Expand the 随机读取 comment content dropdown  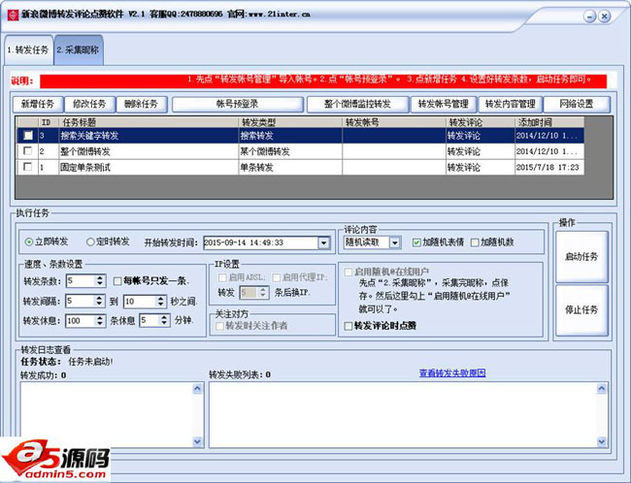pos(395,242)
